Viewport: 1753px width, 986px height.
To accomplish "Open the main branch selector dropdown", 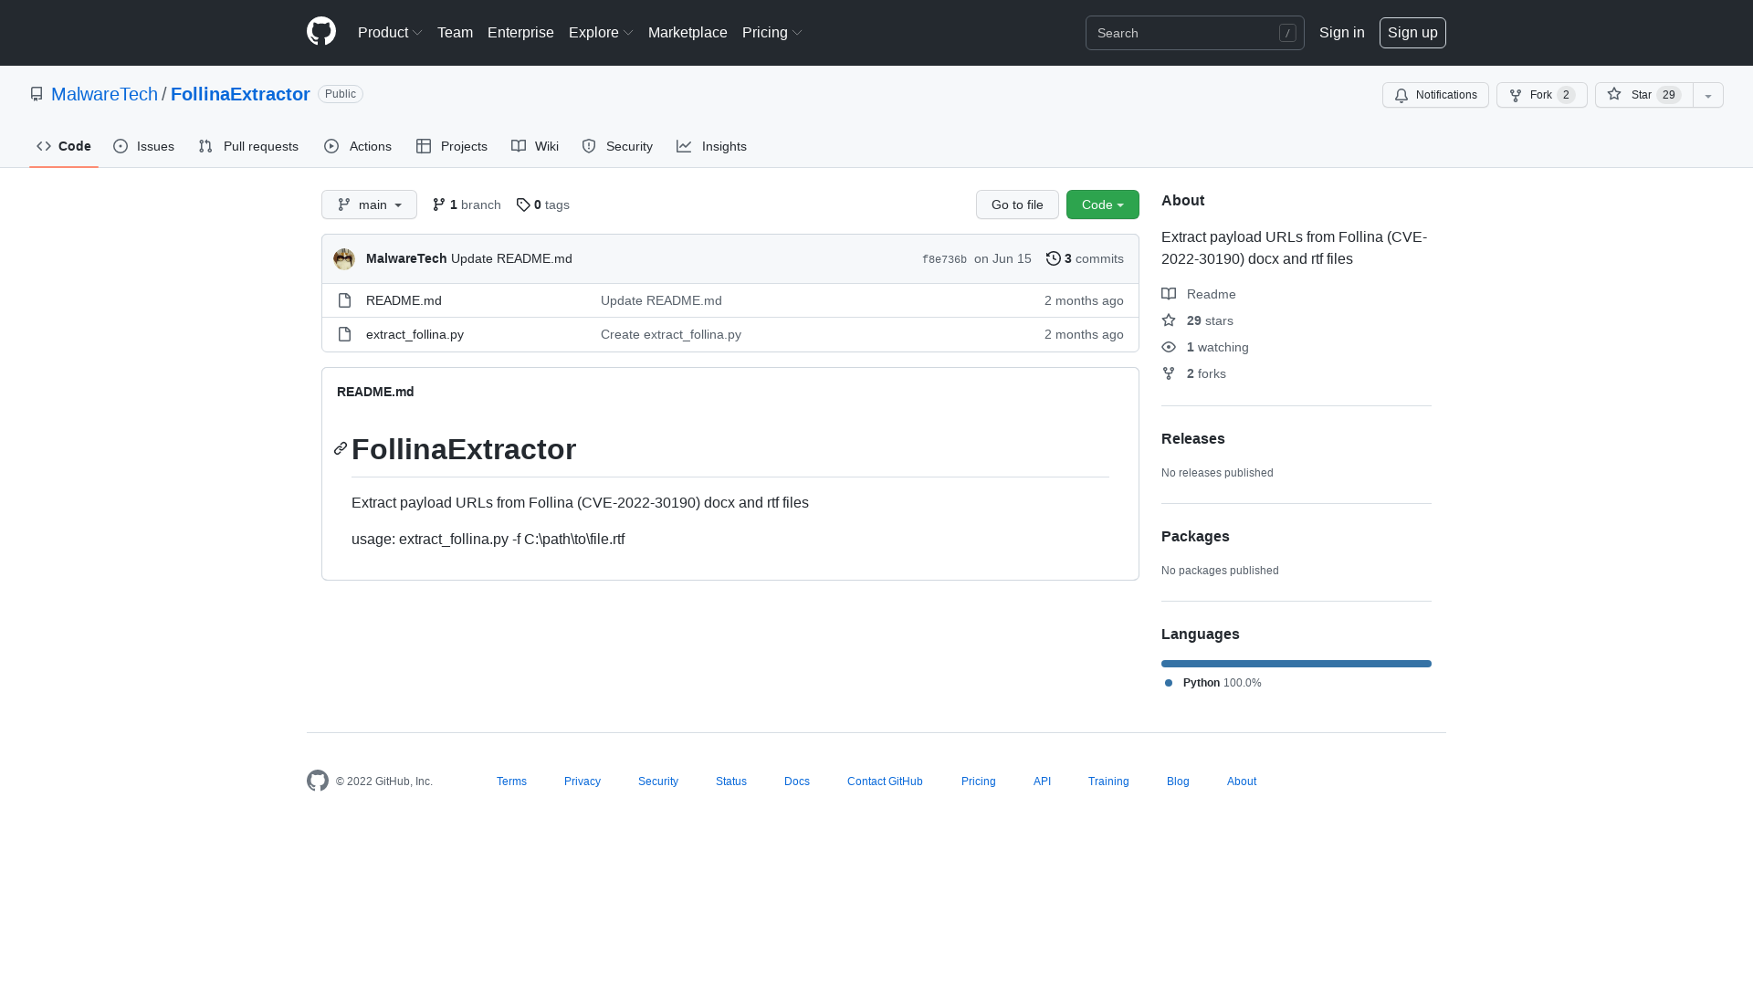I will 369,205.
